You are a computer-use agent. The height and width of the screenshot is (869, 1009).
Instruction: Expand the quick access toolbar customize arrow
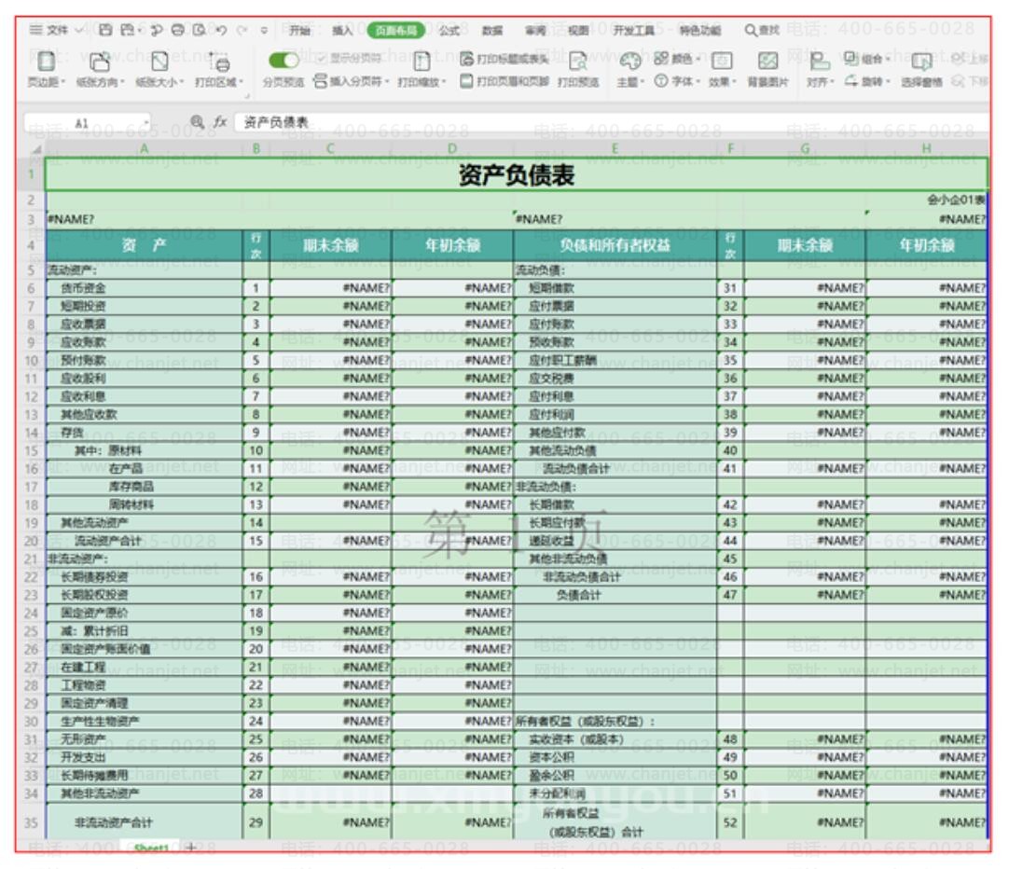point(264,30)
